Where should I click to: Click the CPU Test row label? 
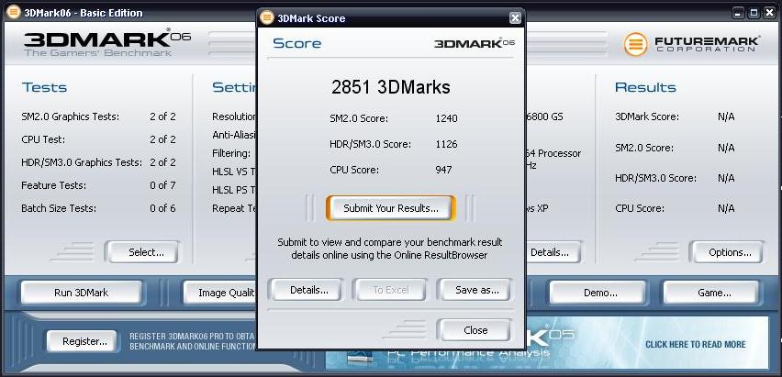coord(43,139)
